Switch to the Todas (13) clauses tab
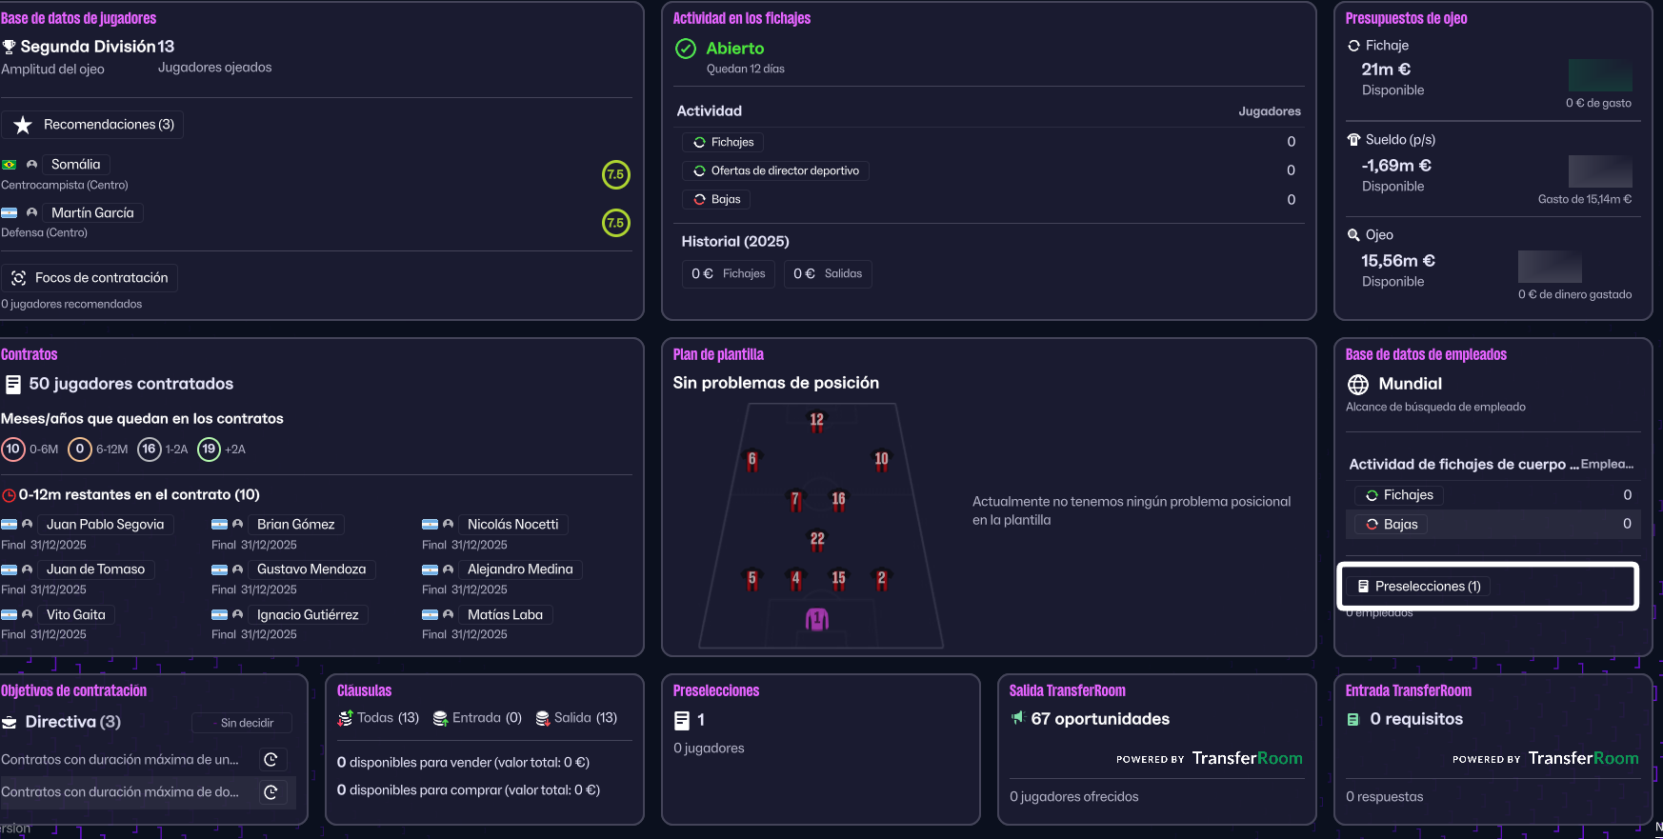This screenshot has height=839, width=1663. click(379, 718)
